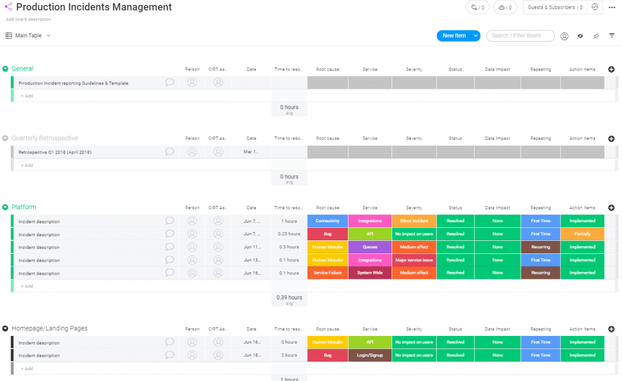Collapse the Platform group

(x=6, y=207)
